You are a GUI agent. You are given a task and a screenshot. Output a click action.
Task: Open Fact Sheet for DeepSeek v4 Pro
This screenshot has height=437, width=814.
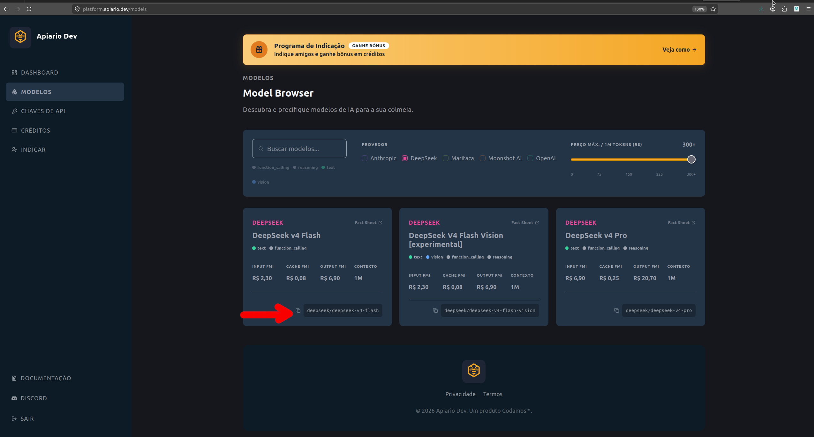(682, 223)
